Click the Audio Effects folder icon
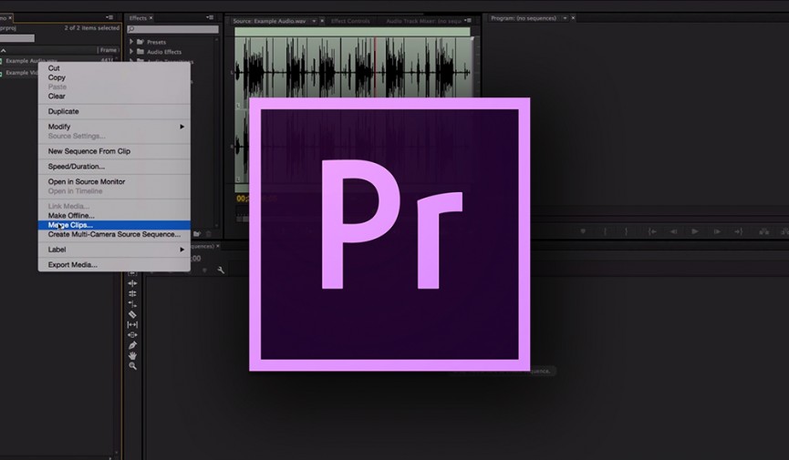 pyautogui.click(x=140, y=51)
